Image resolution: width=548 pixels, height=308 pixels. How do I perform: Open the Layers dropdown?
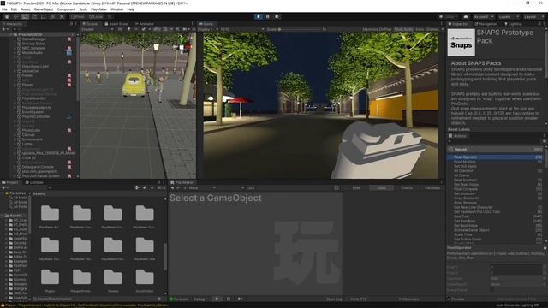[508, 16]
